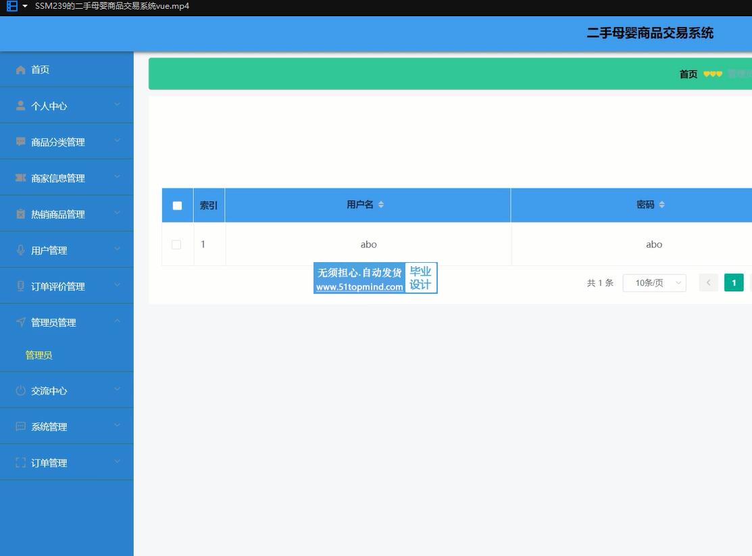Expand the 个人中心 menu chevron
752x556 pixels.
117,105
